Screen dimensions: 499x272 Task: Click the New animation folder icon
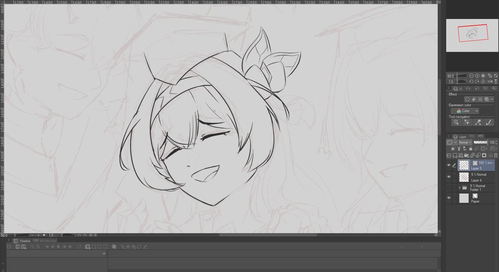(x=88, y=247)
